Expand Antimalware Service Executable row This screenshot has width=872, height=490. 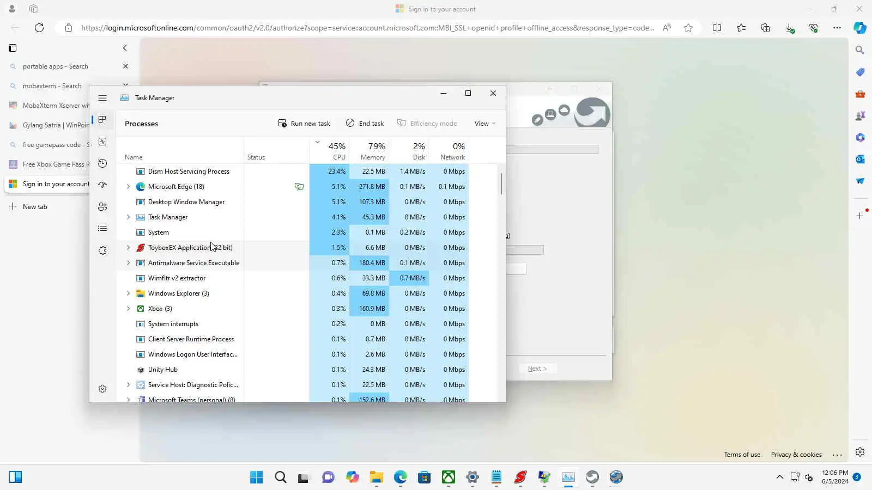(129, 263)
